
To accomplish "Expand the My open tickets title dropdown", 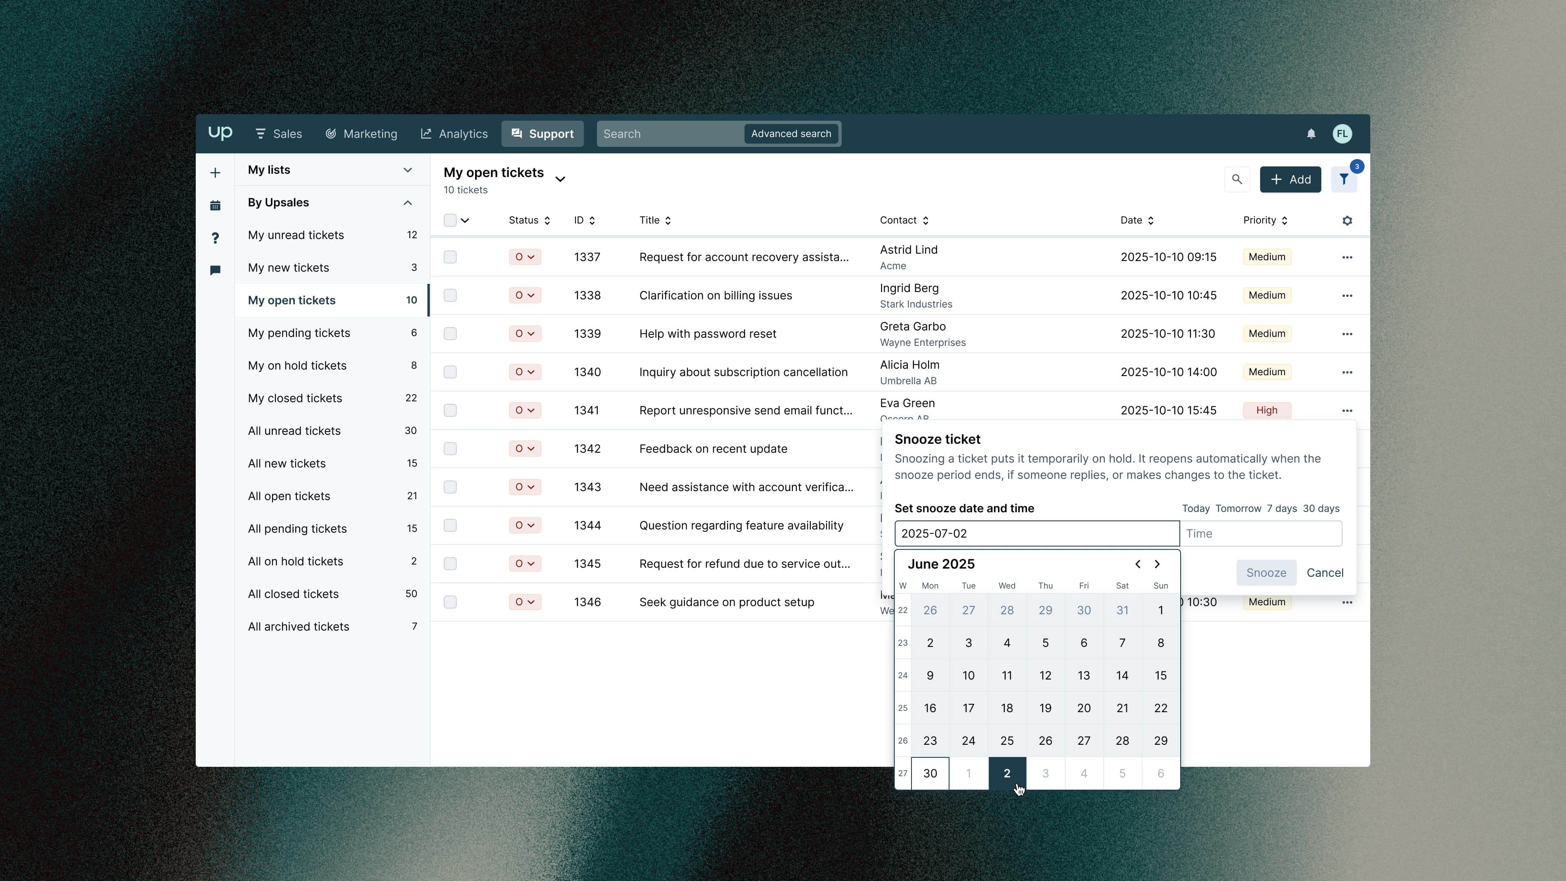I will tap(560, 179).
